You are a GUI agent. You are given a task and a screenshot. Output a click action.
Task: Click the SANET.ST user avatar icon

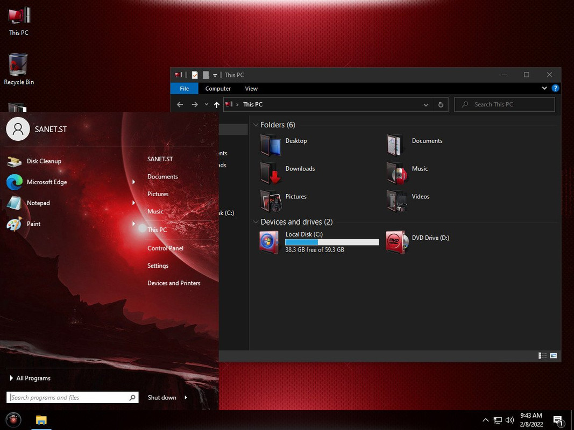[18, 128]
